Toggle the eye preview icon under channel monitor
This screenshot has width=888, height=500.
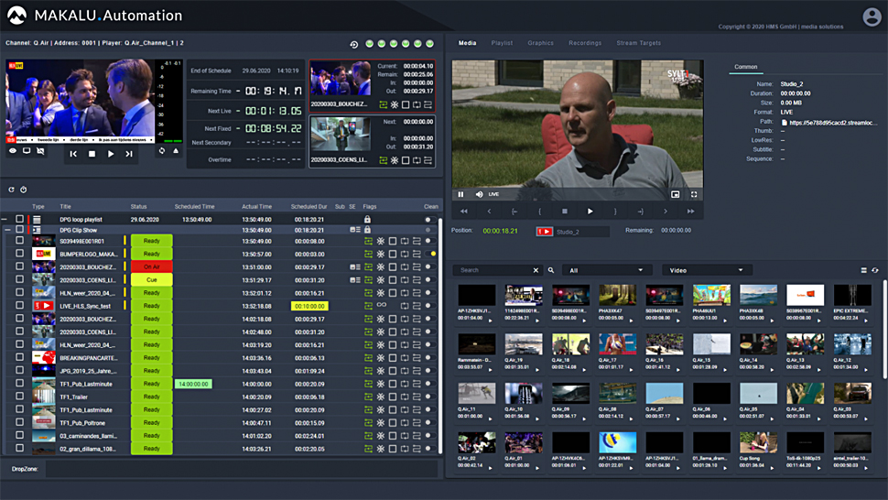13,151
